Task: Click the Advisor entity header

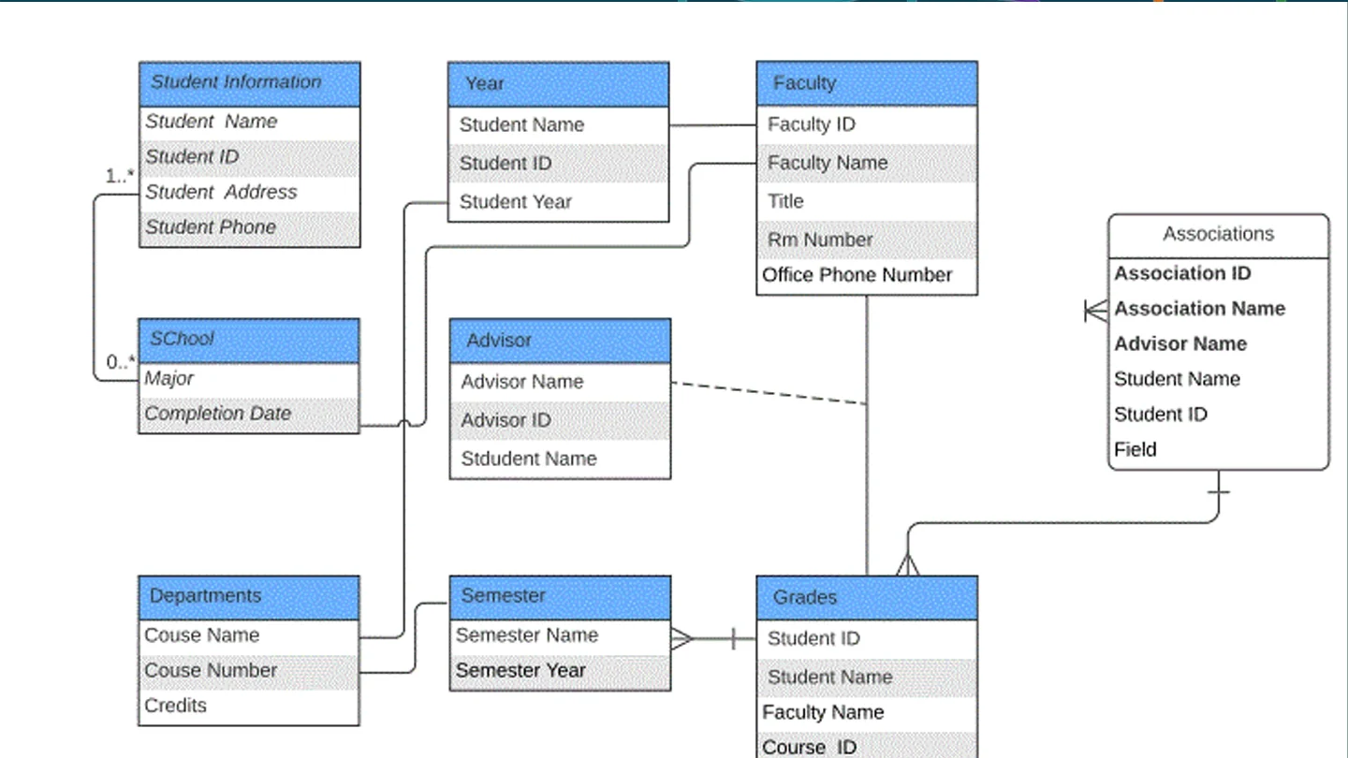Action: pos(560,341)
